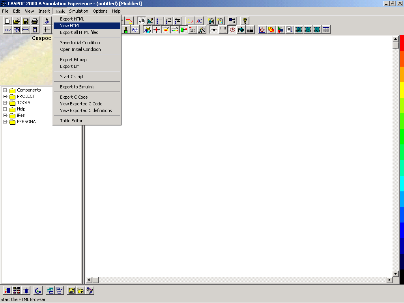Screen dimensions: 404x303
Task: Expand the iPes folder
Action: point(5,116)
